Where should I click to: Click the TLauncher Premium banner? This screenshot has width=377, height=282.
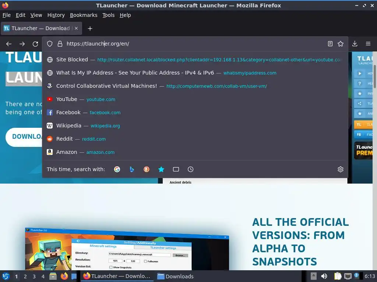tap(363, 151)
